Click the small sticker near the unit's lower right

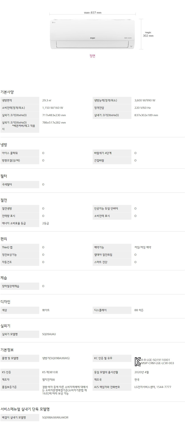tap(131, 46)
